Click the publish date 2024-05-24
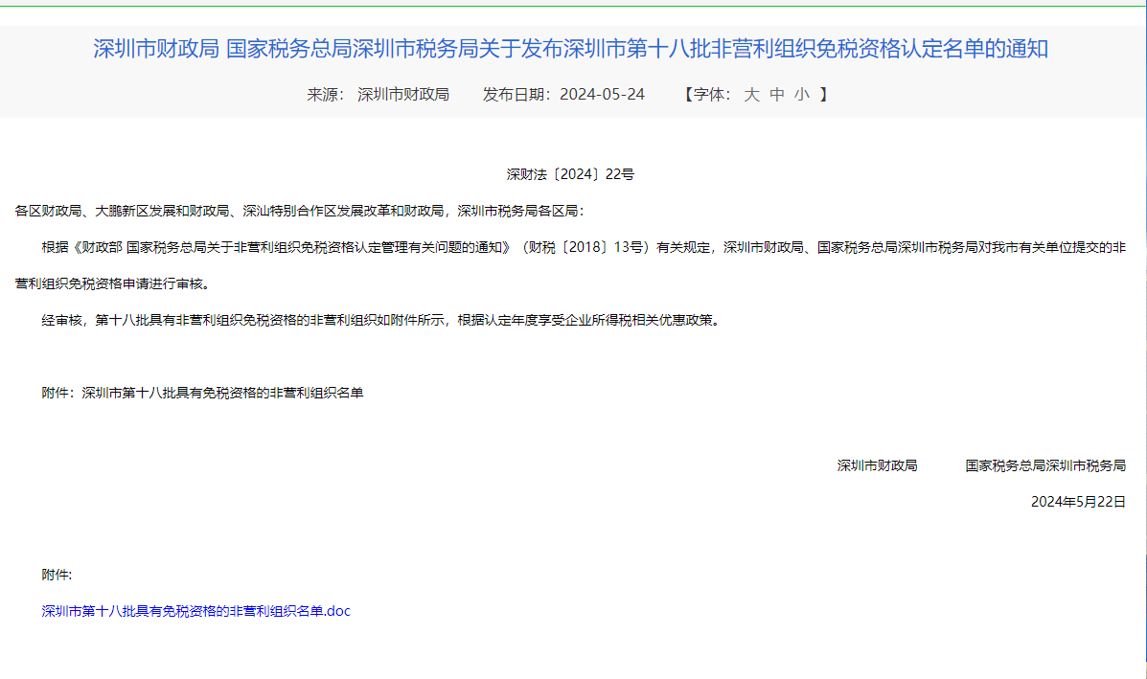 tap(602, 94)
